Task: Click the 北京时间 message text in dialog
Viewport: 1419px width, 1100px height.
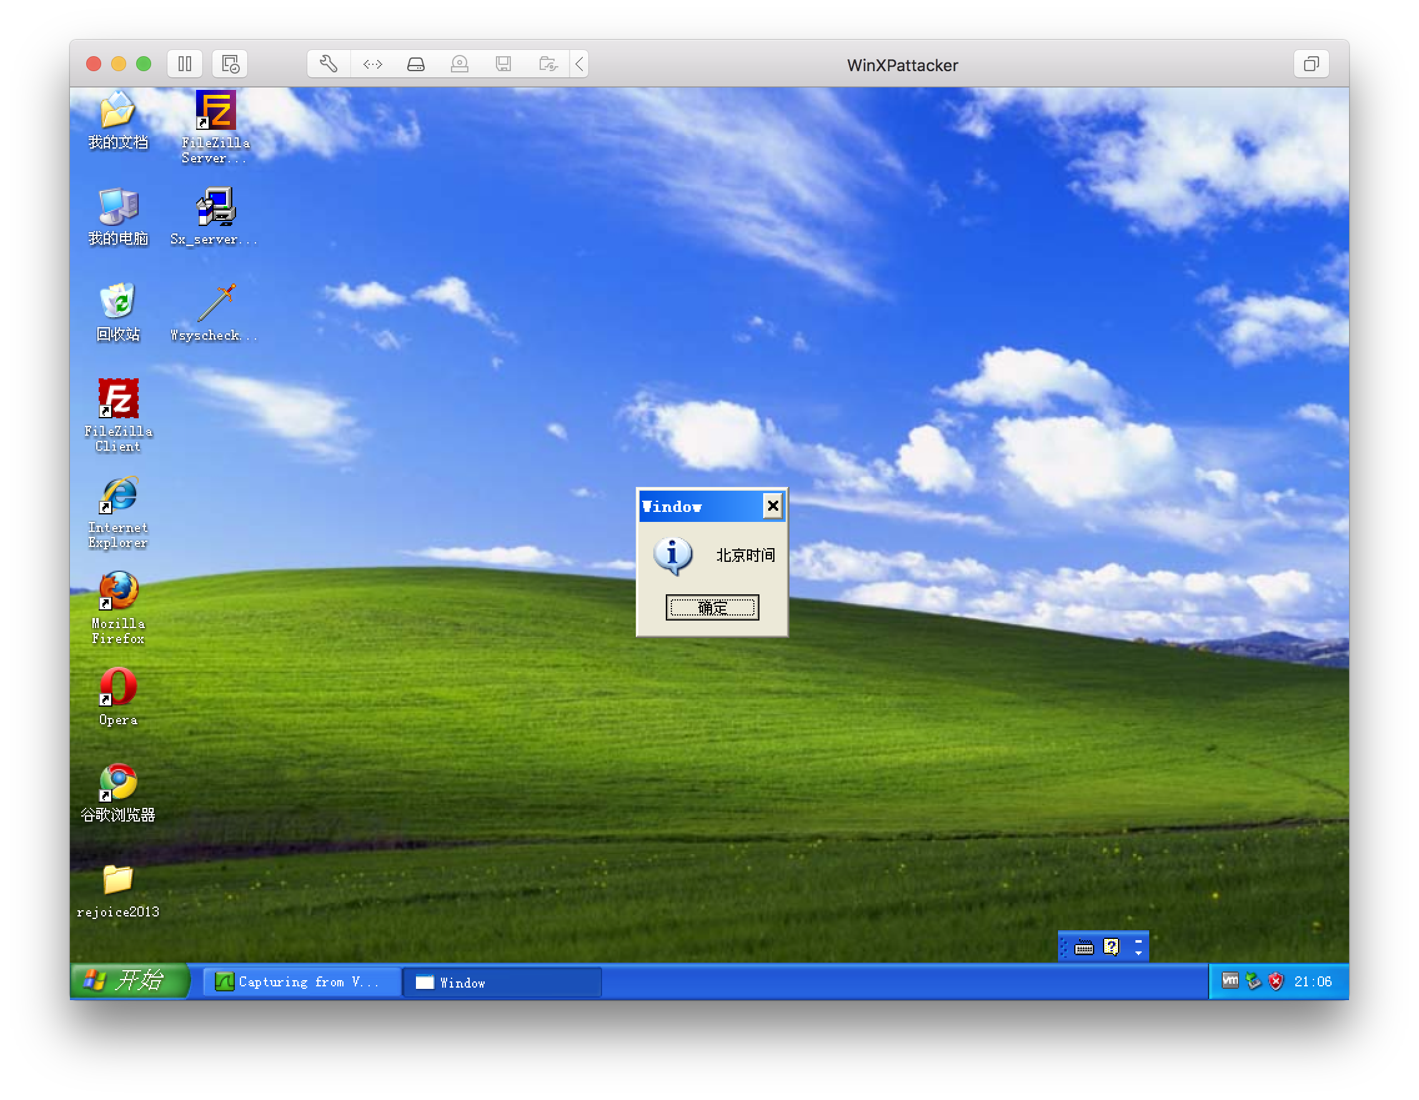Action: coord(745,555)
